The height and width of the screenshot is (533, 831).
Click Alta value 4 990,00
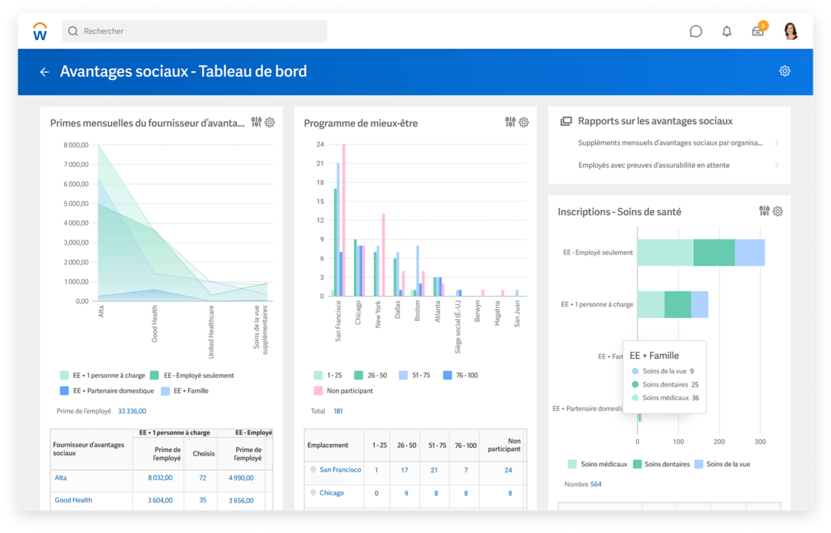point(241,478)
